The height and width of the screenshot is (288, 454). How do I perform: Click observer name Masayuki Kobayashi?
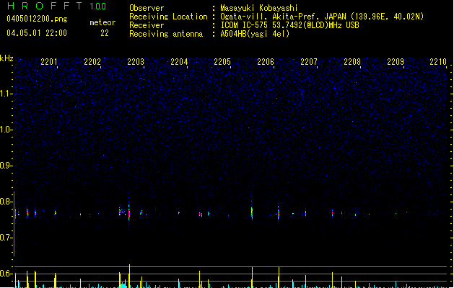(259, 8)
